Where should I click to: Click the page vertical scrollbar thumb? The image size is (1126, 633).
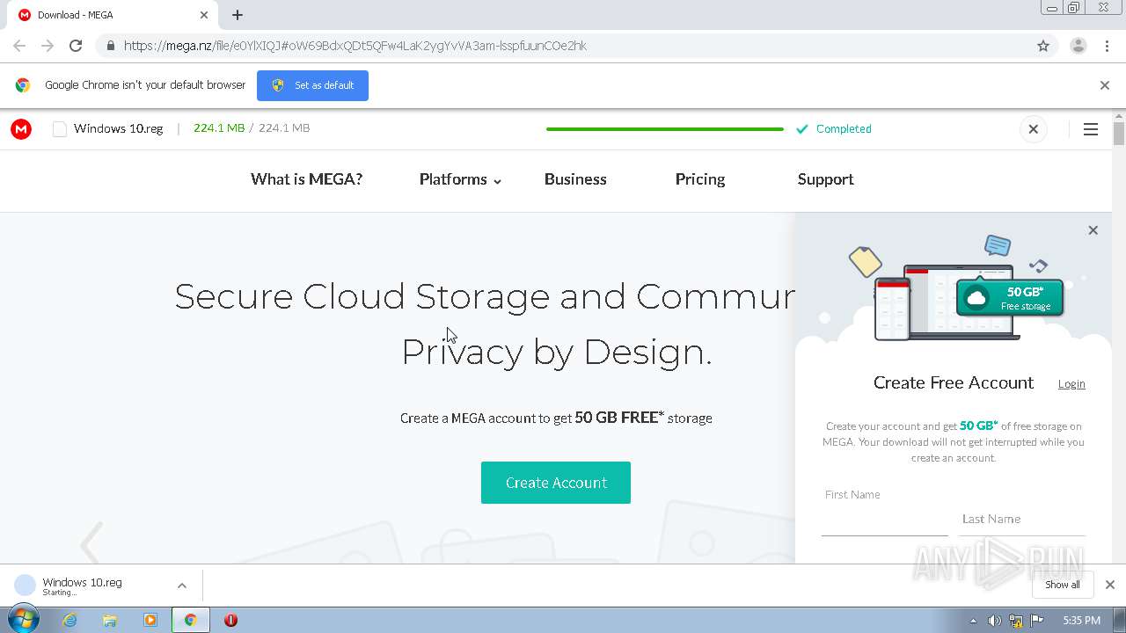(x=1119, y=134)
